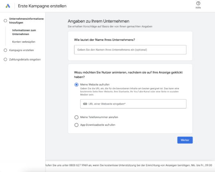Screen dimensions: 215x172
Task: Open Unternehmensinformationen hinzufügen step
Action: [26, 21]
